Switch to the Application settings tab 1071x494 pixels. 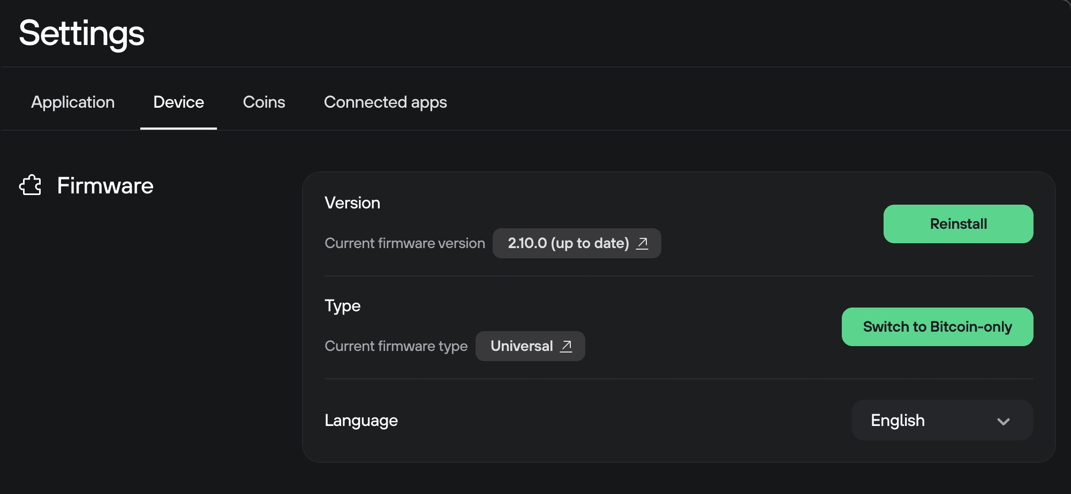[73, 102]
